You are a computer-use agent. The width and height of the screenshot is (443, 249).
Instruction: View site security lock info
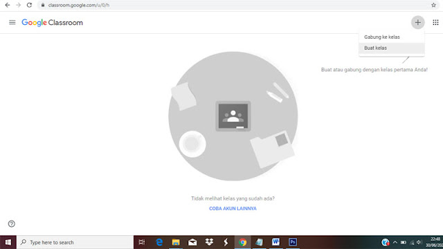click(43, 5)
